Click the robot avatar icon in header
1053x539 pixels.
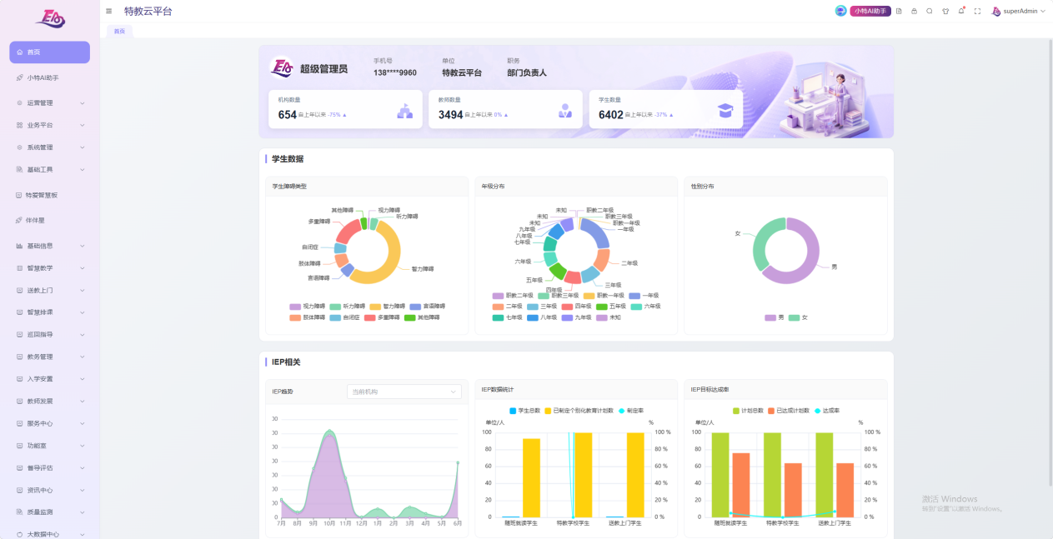pos(840,11)
